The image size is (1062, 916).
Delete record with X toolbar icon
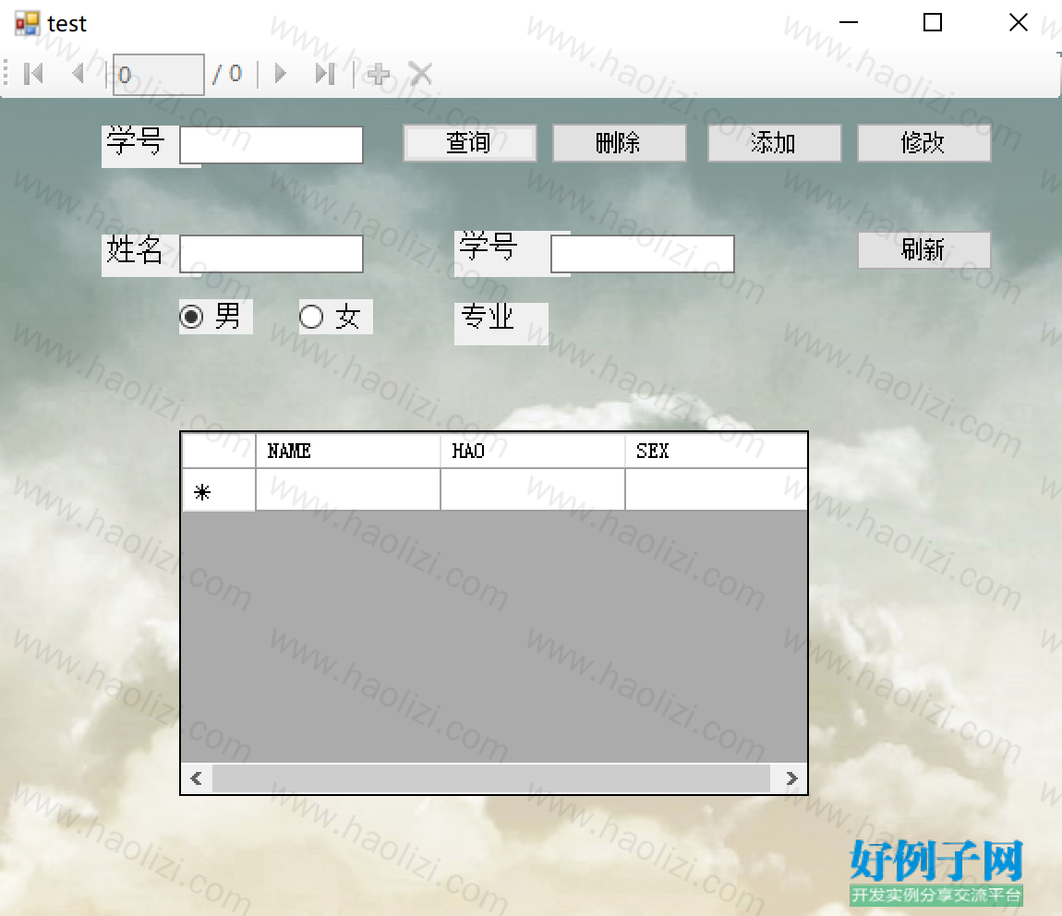point(420,74)
